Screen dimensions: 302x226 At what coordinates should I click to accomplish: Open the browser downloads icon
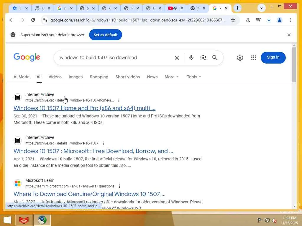click(269, 20)
